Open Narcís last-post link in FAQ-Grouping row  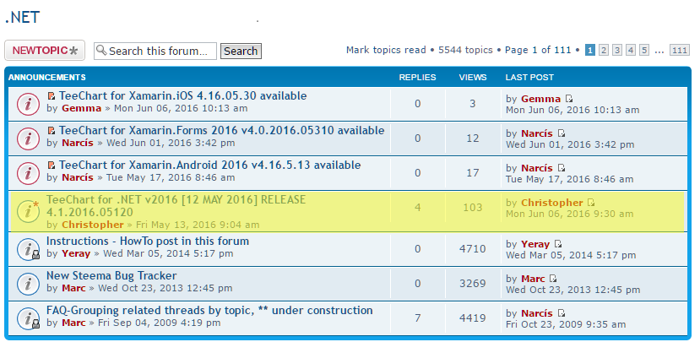point(537,313)
